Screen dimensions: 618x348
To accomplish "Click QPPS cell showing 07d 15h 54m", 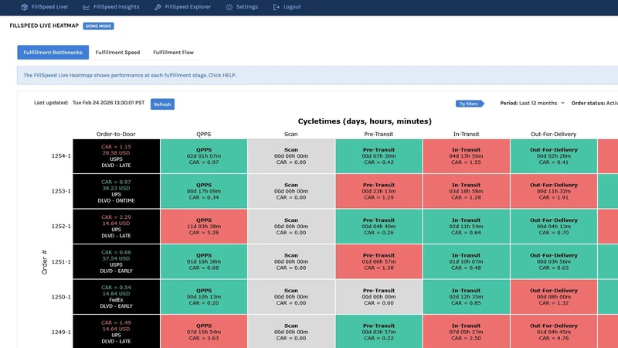I will point(204,332).
